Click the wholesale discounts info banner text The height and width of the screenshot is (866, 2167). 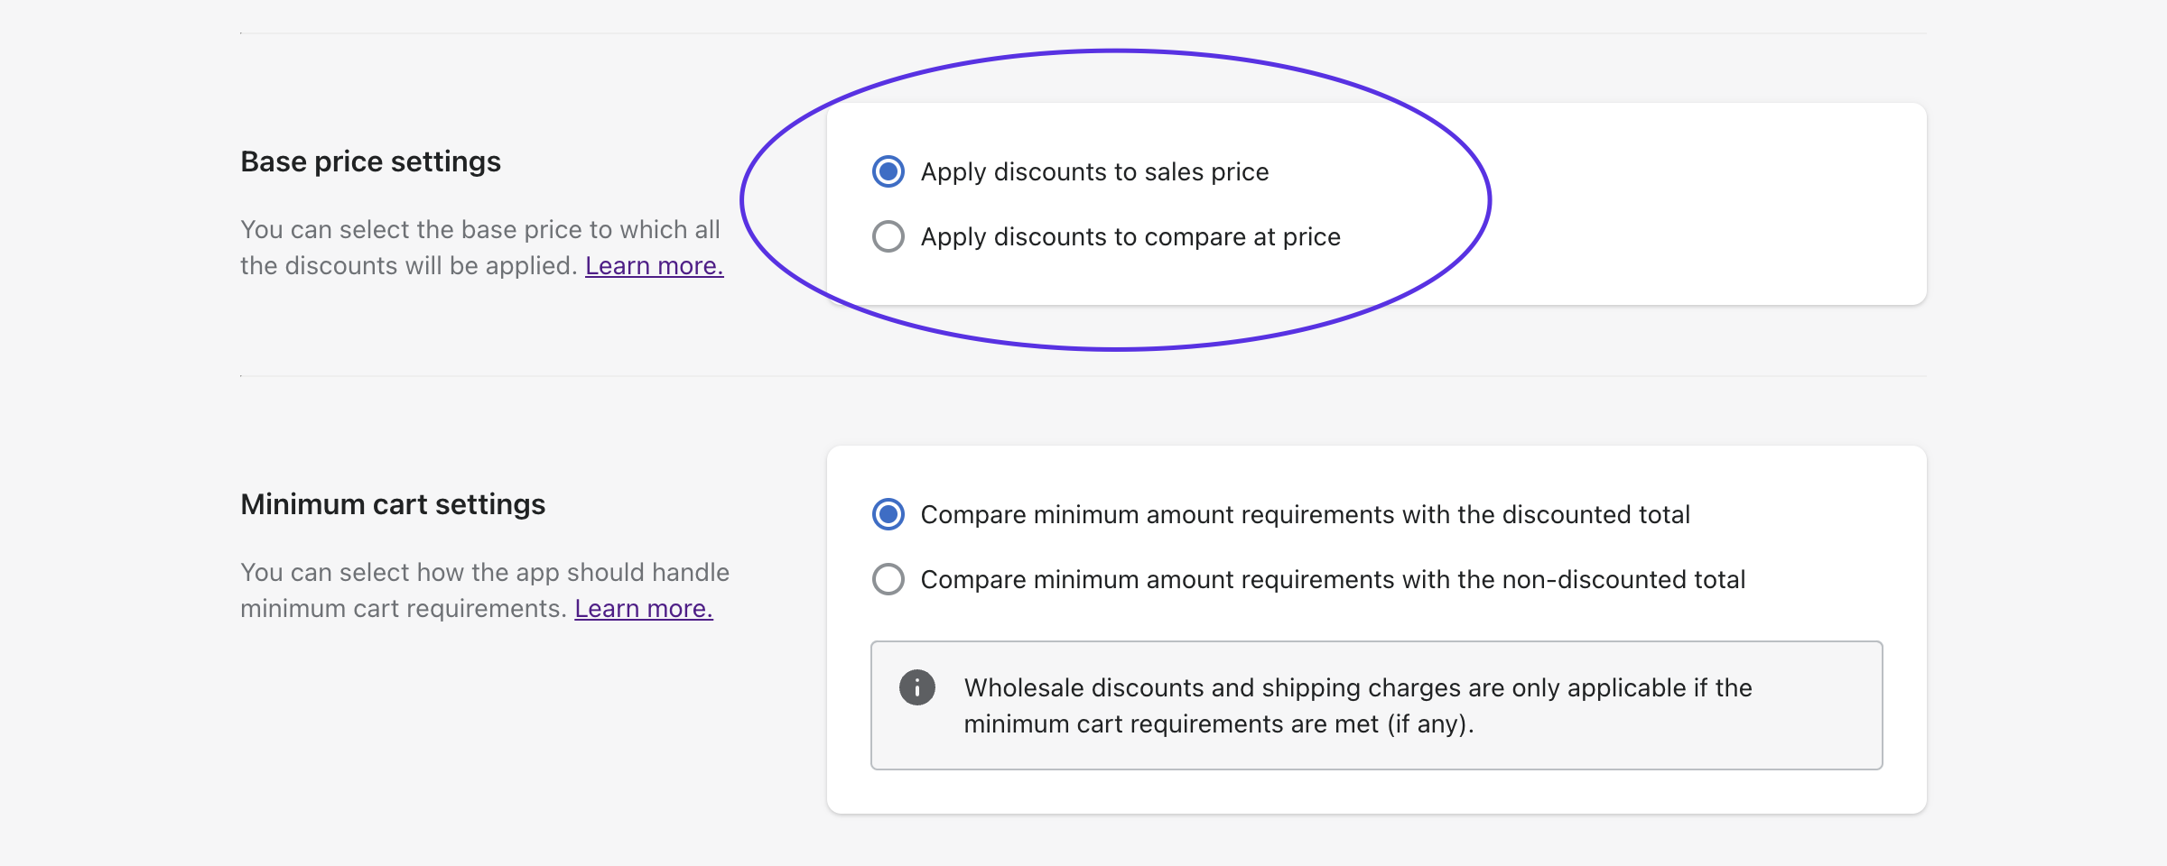pyautogui.click(x=1357, y=705)
